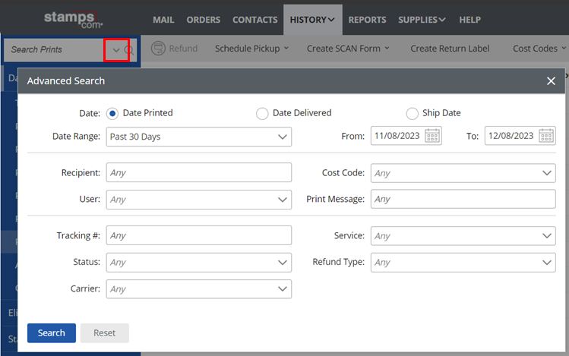Screen dimensions: 569x356
Task: Go to the Contacts tab
Action: click(x=254, y=20)
